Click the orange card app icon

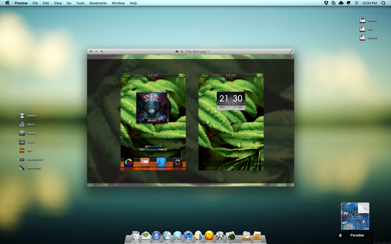(x=145, y=162)
